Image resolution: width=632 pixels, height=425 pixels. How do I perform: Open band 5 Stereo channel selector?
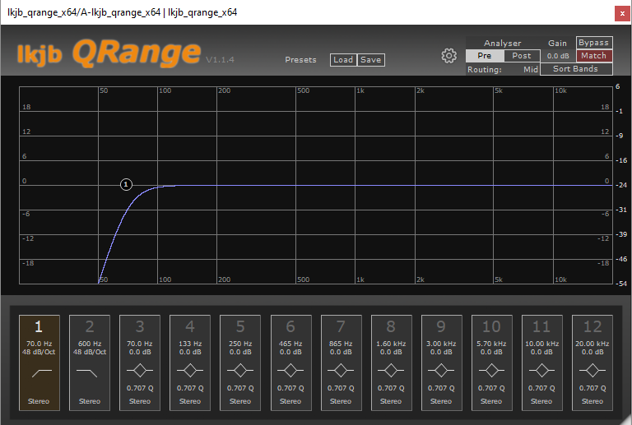240,401
